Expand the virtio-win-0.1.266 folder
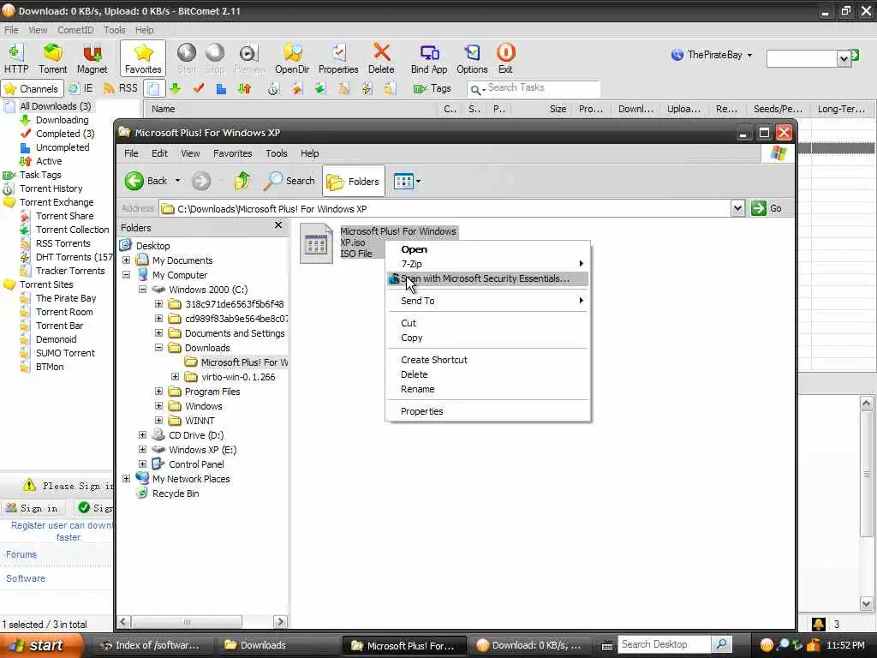The image size is (877, 658). pos(175,377)
